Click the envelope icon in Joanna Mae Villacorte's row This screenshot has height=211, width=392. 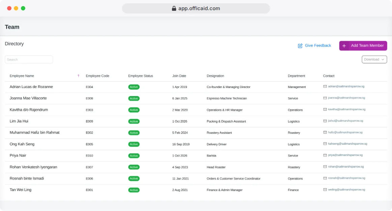point(325,98)
